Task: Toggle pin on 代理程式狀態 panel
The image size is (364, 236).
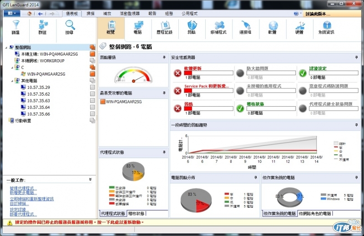Action: click(164, 152)
